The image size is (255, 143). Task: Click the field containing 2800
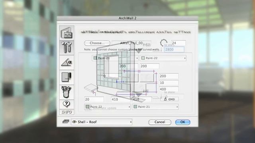coord(174,49)
